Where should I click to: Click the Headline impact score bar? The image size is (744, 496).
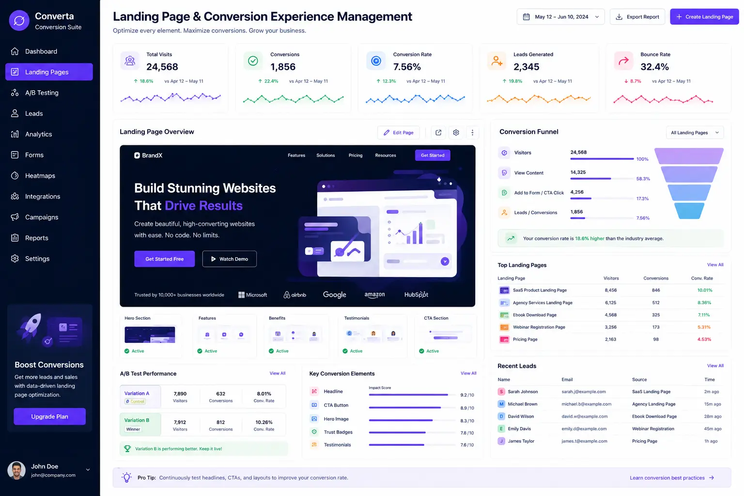(x=412, y=395)
